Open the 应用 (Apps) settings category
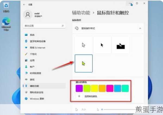The width and height of the screenshot is (163, 115). (44, 60)
